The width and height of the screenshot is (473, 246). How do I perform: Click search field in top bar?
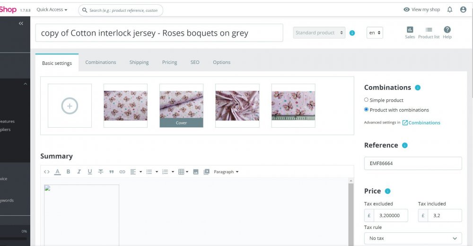point(121,10)
